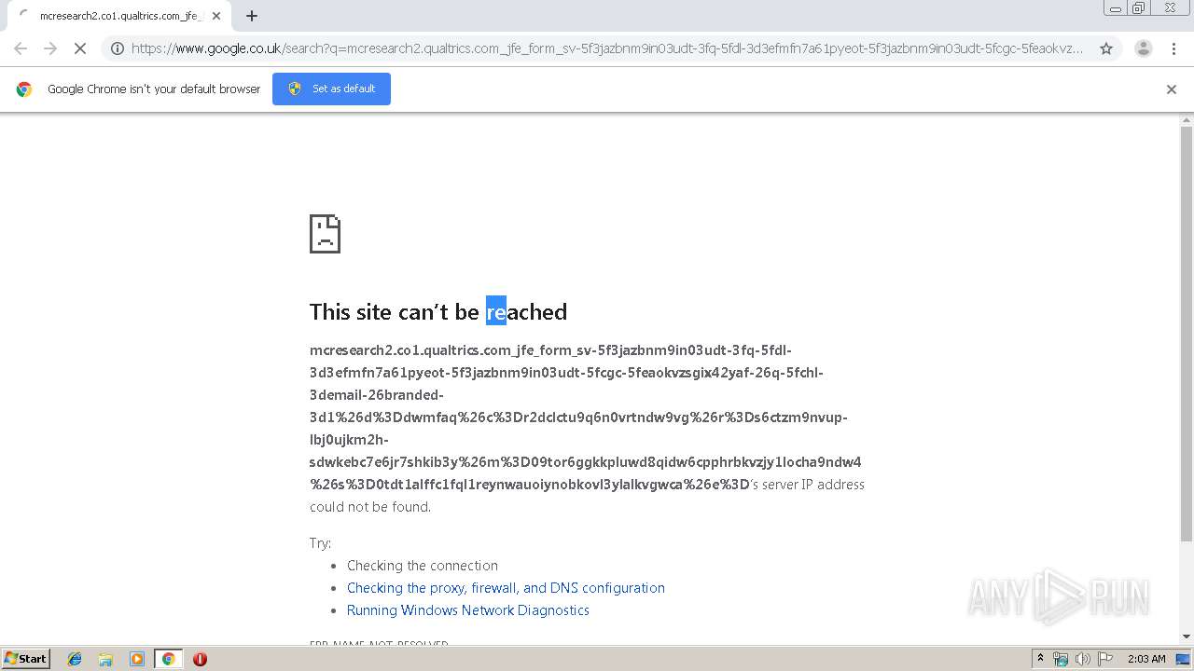Click the show desktop tray icon

click(x=1184, y=659)
